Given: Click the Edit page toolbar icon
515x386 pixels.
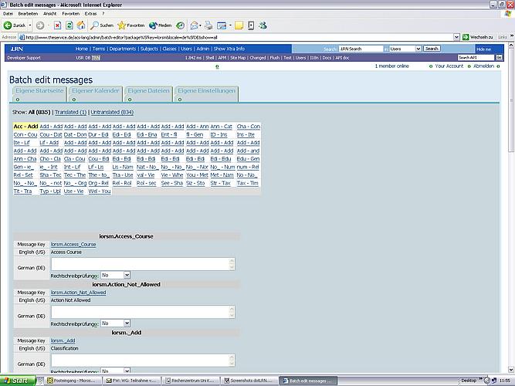Looking at the screenshot, I should 222,25.
